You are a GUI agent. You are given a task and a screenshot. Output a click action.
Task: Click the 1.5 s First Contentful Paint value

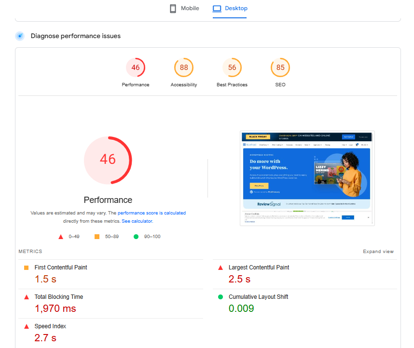[x=46, y=279]
